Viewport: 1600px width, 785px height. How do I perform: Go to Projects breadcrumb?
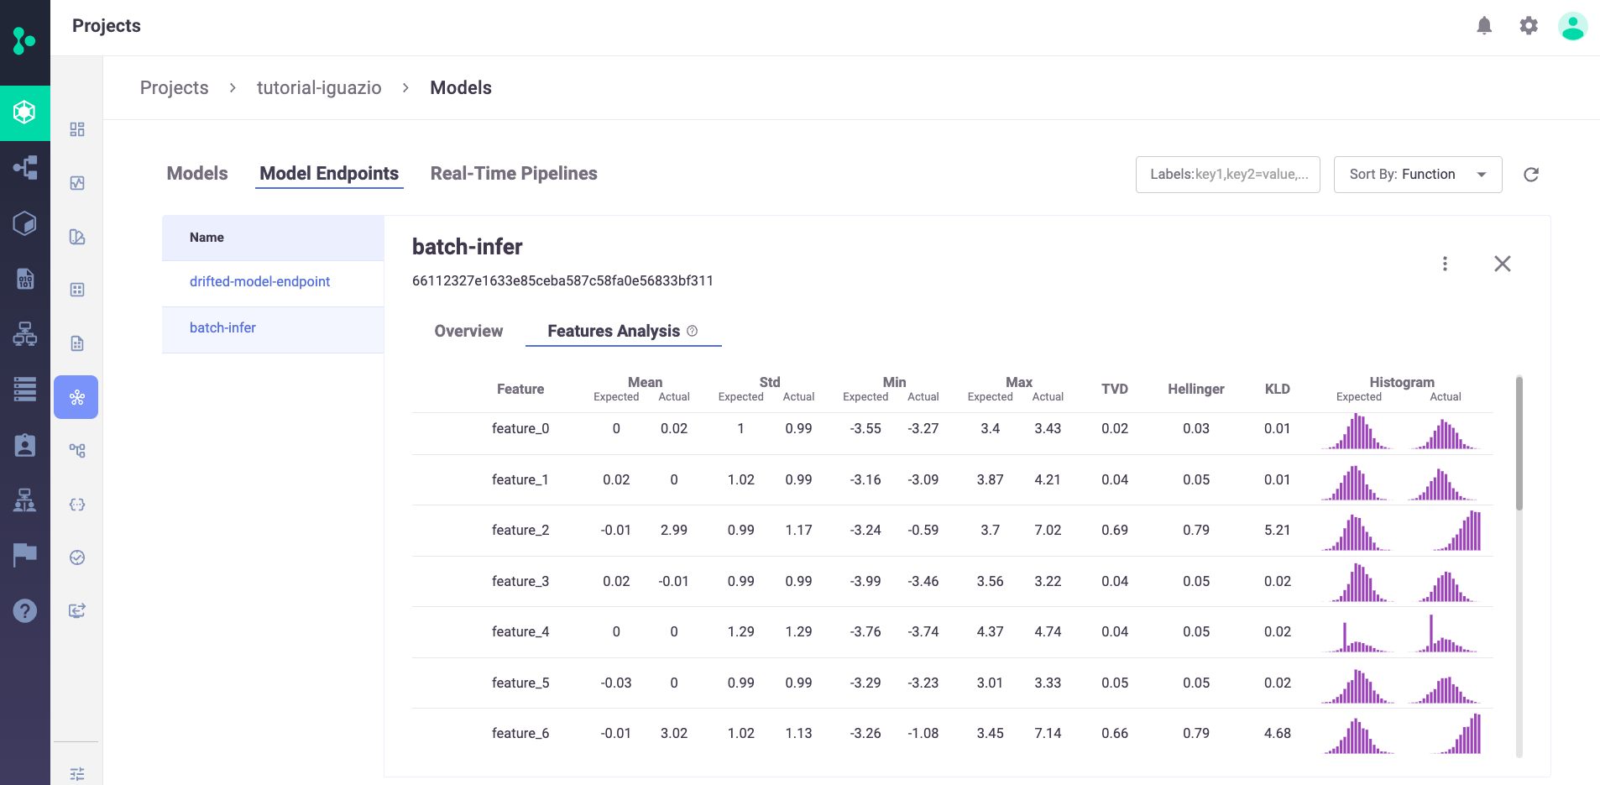[174, 87]
